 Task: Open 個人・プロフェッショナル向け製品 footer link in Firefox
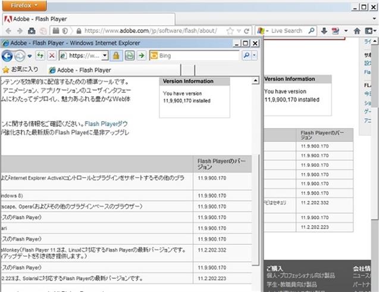[x=301, y=275]
